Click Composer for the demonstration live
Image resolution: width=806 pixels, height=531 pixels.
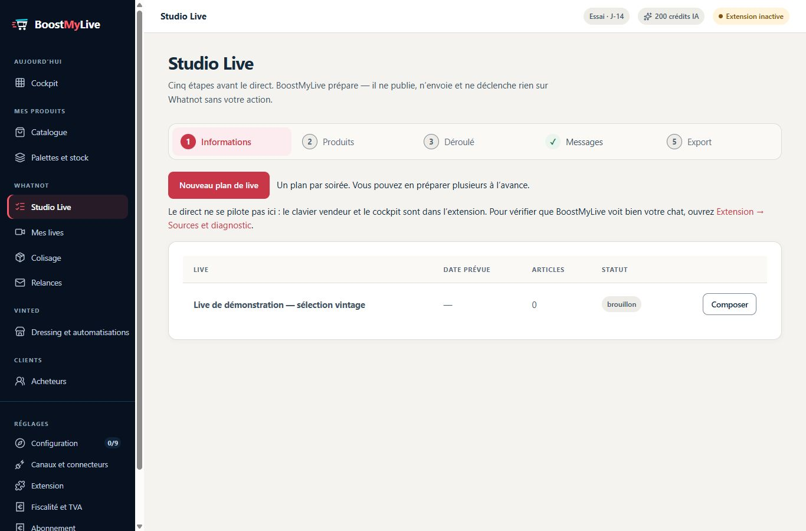click(729, 304)
